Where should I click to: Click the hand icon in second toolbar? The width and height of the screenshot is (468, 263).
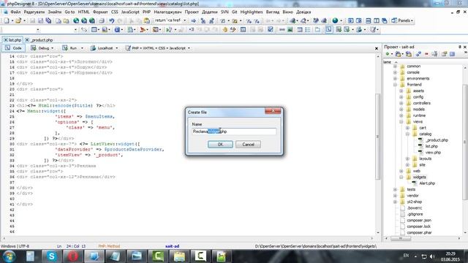coord(225,29)
